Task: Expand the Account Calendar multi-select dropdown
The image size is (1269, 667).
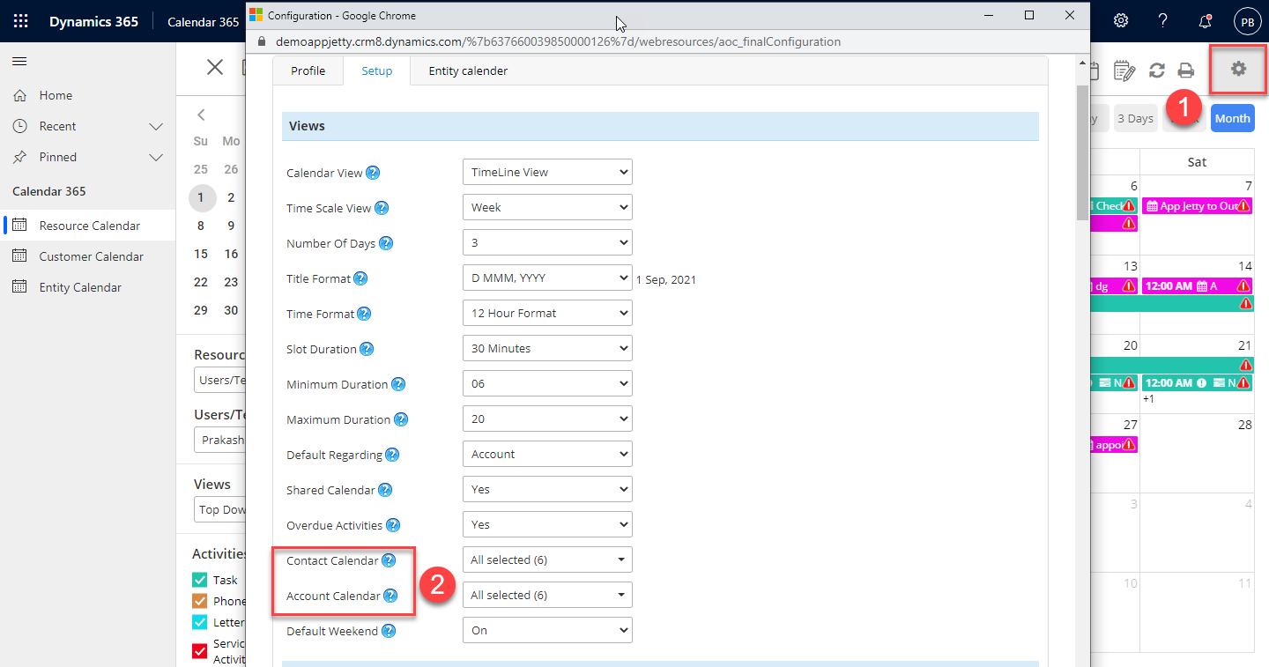Action: point(546,596)
